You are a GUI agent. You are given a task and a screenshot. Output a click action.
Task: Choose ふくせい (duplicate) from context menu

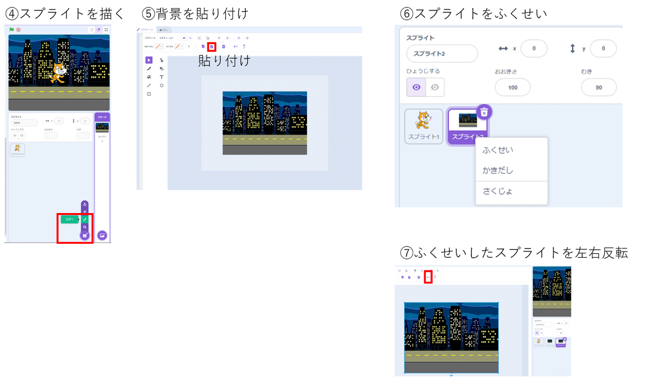[498, 150]
